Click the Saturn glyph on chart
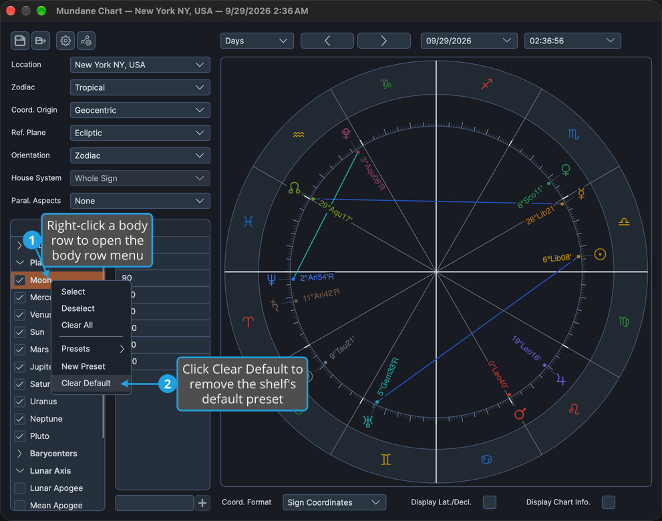Screen dimensions: 662x521 275,305
